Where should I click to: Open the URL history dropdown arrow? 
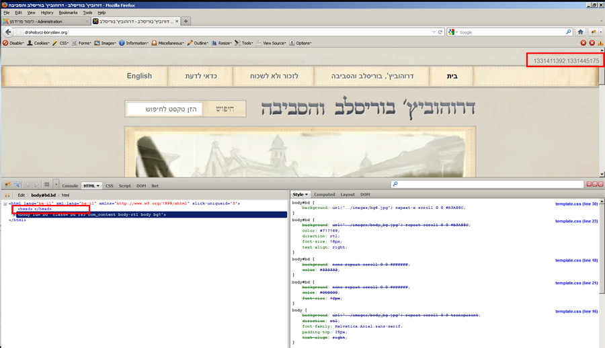point(434,32)
